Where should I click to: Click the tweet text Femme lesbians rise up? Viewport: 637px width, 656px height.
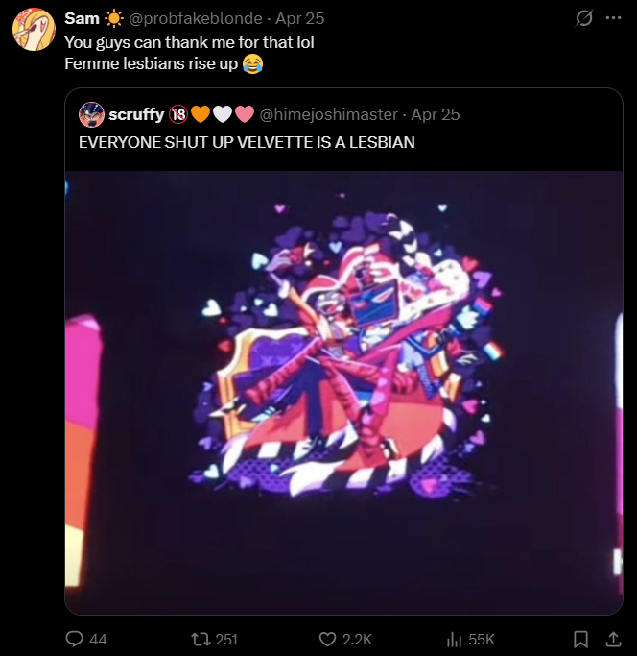click(x=151, y=63)
